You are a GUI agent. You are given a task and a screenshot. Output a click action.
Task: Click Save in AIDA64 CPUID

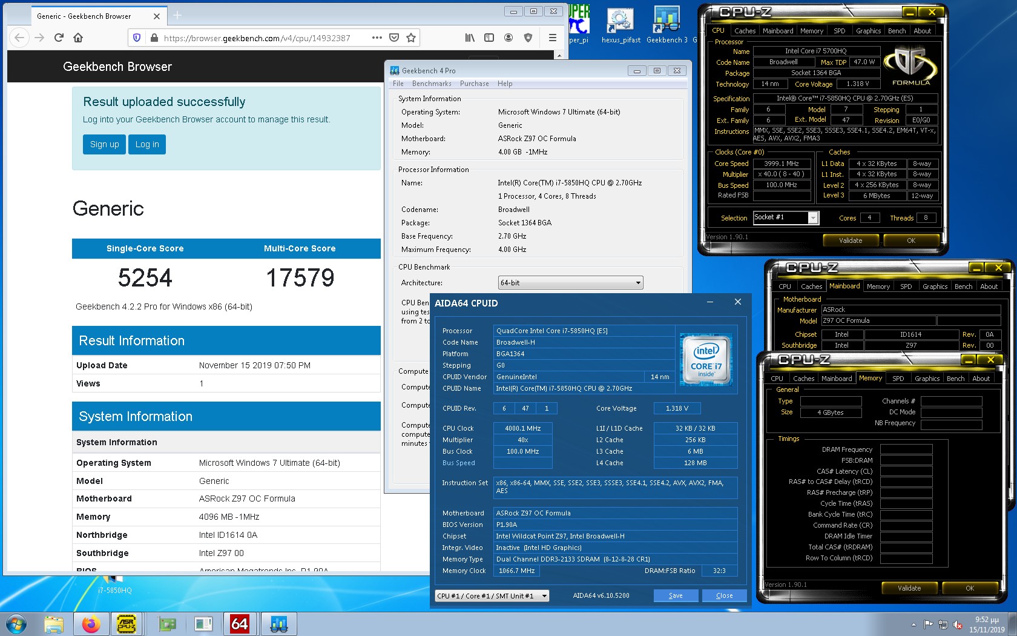[676, 596]
